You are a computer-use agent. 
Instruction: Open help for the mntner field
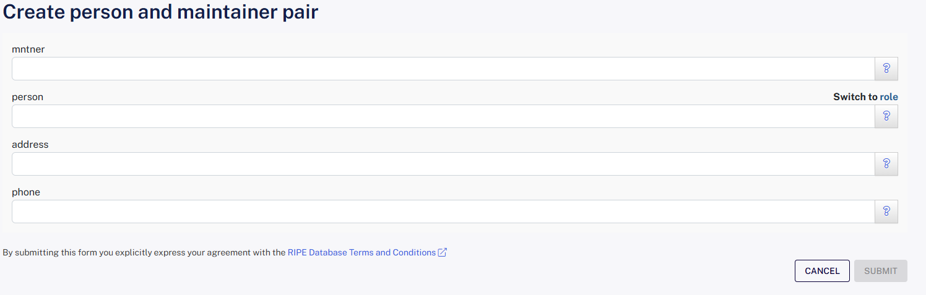pyautogui.click(x=886, y=69)
